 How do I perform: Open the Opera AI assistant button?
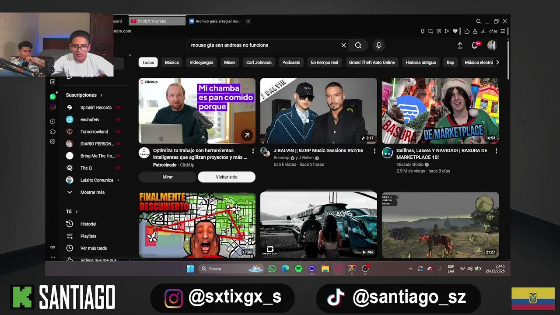click(x=493, y=31)
